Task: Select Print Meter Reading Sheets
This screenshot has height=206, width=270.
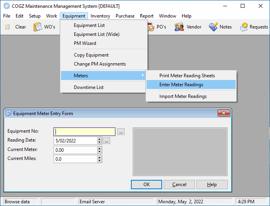Action: [191, 75]
